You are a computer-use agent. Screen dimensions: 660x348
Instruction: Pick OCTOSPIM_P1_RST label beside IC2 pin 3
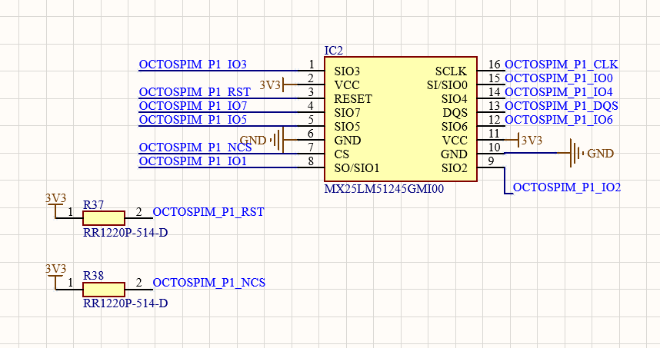(195, 92)
